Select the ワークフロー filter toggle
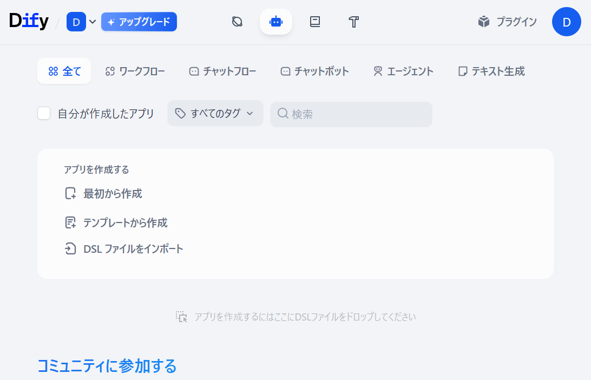The height and width of the screenshot is (380, 591). pyautogui.click(x=135, y=71)
